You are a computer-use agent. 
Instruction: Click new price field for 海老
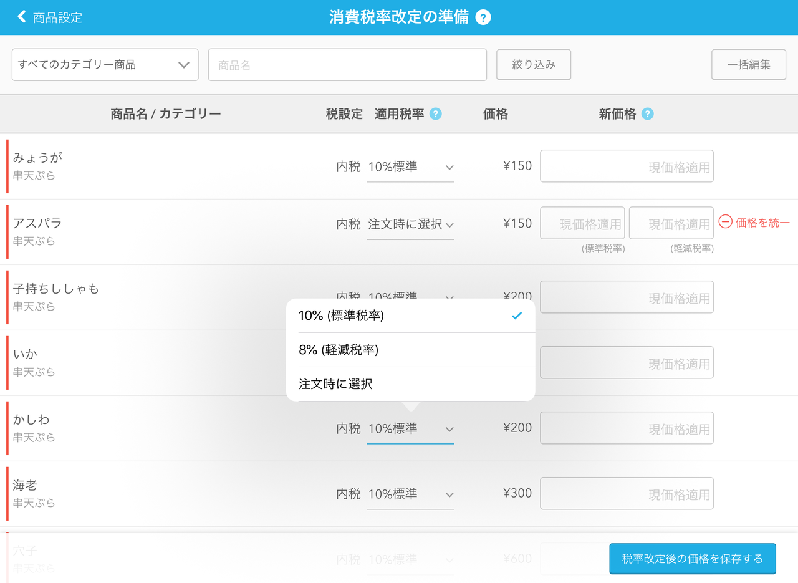(627, 493)
